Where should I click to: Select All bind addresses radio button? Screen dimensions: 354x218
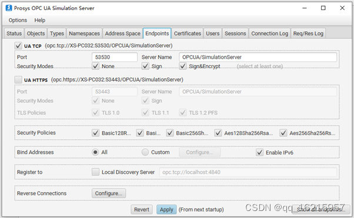pyautogui.click(x=95, y=152)
